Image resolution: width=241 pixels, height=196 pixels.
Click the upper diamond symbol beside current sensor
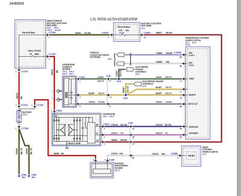pos(58,91)
